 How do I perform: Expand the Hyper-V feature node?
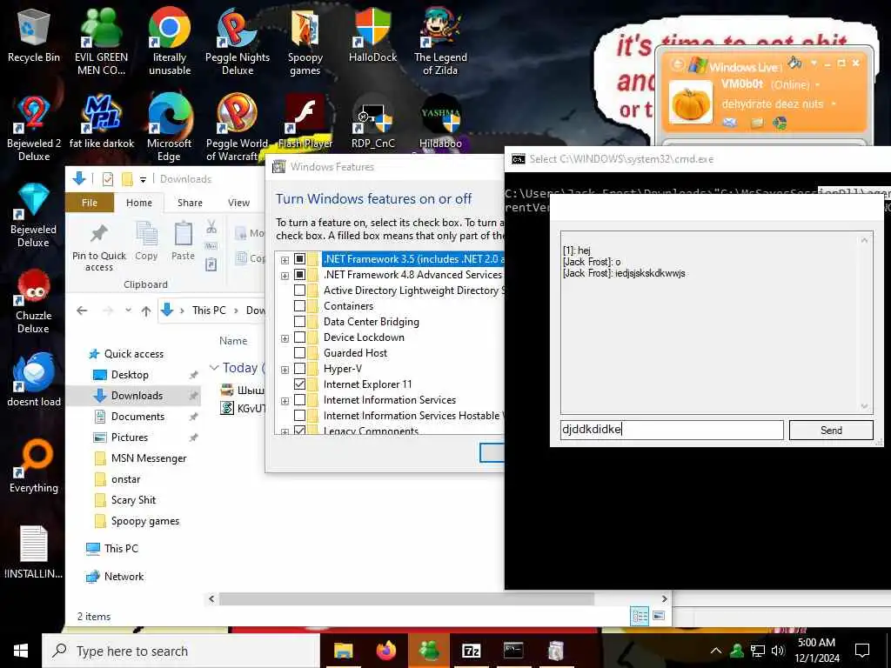[x=285, y=370]
